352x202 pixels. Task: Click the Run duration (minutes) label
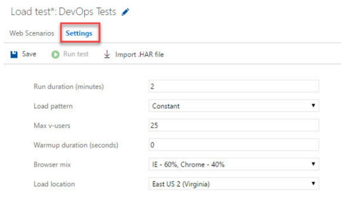pos(69,87)
